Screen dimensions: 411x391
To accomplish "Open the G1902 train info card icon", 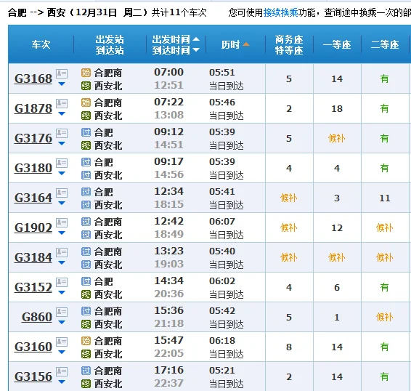I will click(62, 222).
